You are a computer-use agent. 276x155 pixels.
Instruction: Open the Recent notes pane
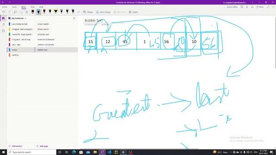[x=3, y=31]
